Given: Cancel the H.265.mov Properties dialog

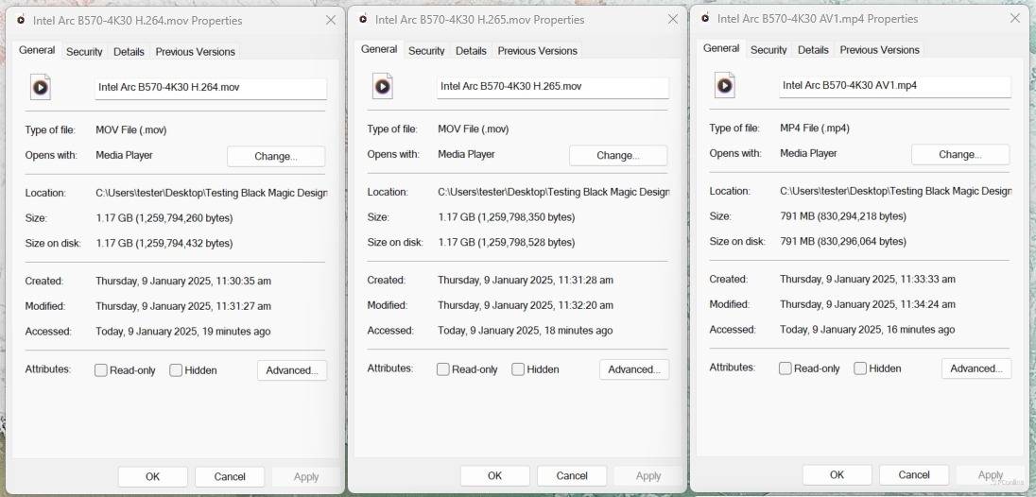Looking at the screenshot, I should point(572,476).
